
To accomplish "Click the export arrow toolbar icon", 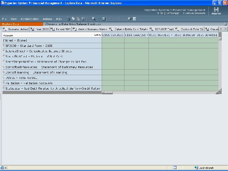I will (x=130, y=19).
